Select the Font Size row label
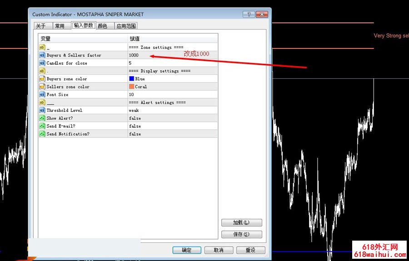409x261 pixels. pos(57,95)
